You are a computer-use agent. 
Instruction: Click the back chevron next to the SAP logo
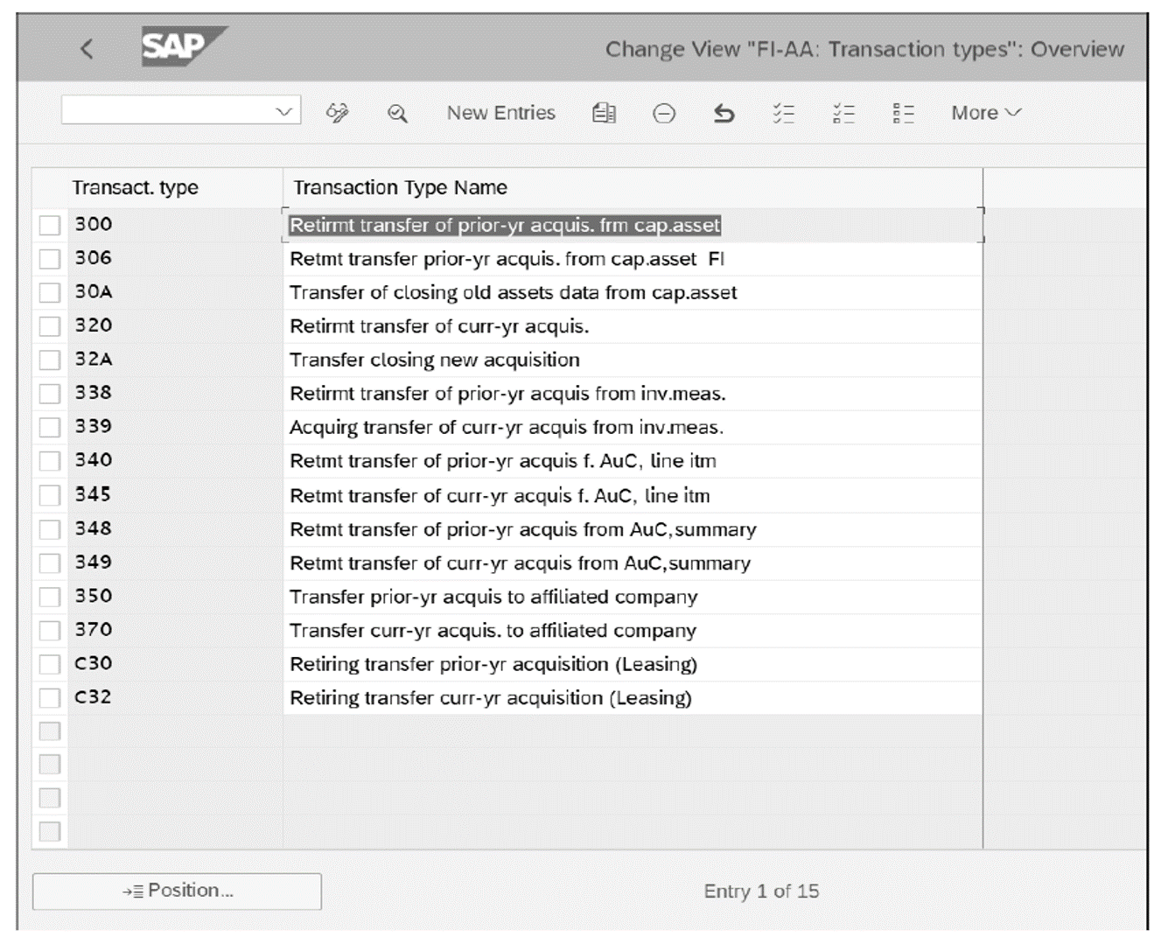pyautogui.click(x=87, y=49)
